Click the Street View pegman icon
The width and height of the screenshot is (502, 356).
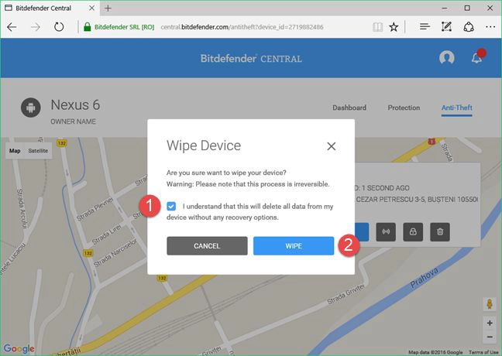490,304
